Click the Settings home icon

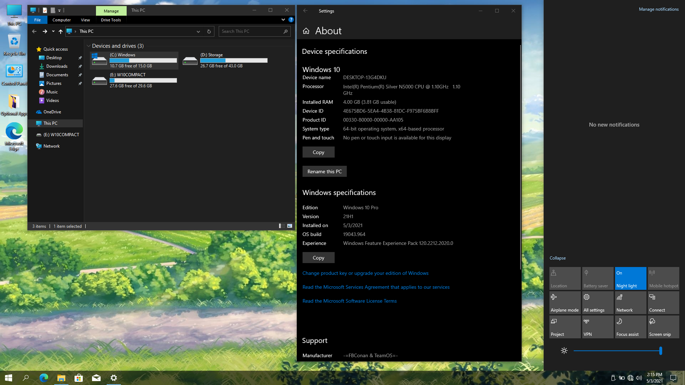click(x=306, y=31)
